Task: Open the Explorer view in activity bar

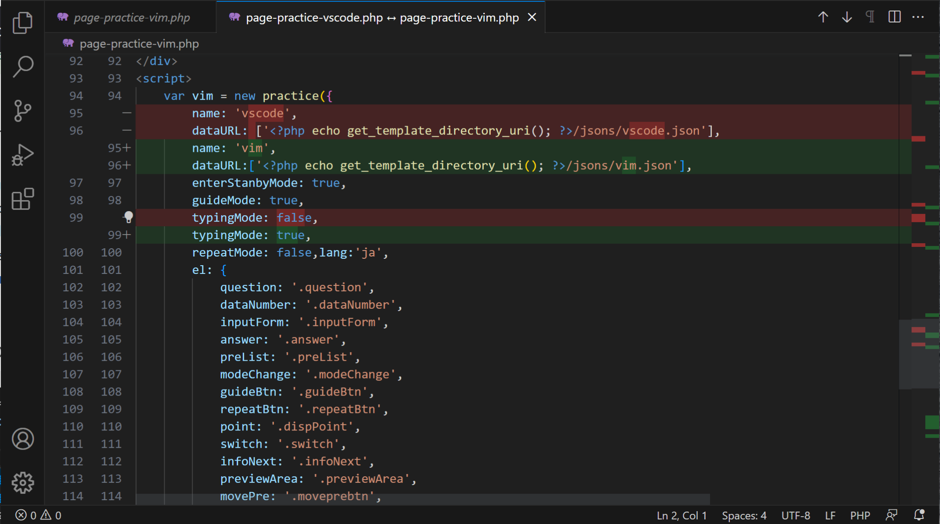Action: (22, 22)
